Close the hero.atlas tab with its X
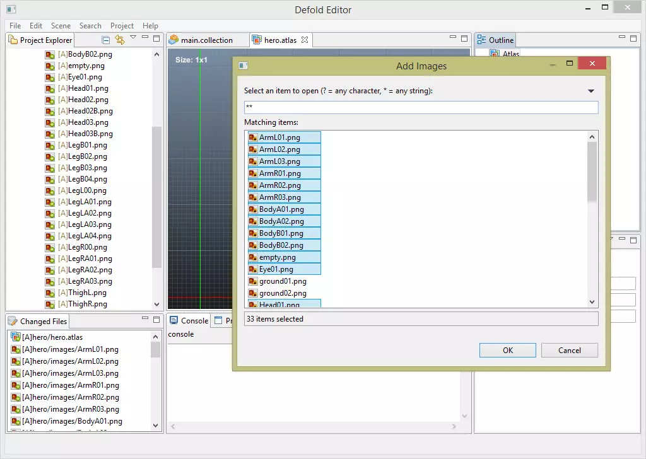Screen dimensions: 646x459 click(304, 40)
